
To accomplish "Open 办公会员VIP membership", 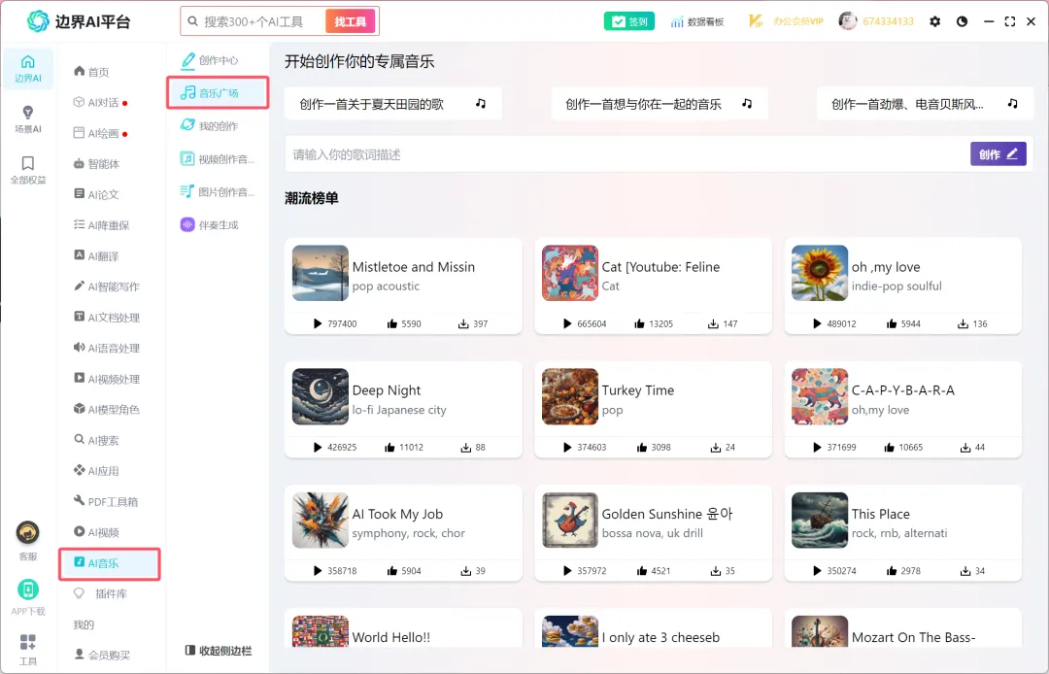I will click(x=786, y=21).
